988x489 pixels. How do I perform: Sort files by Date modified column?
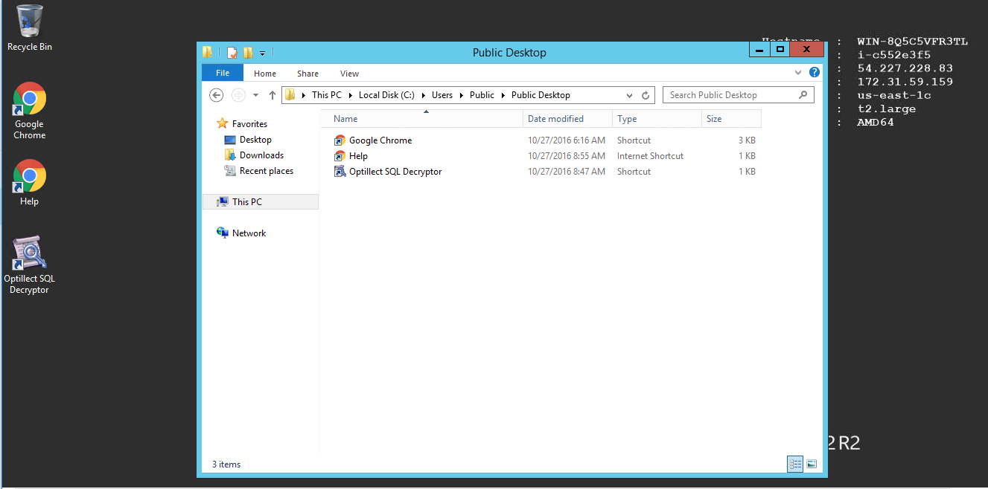pos(555,119)
